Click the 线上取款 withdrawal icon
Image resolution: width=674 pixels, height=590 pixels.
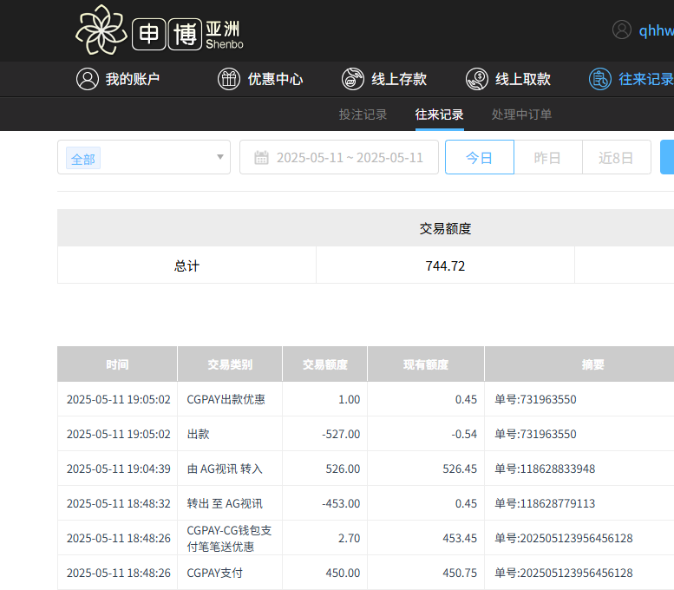click(476, 79)
